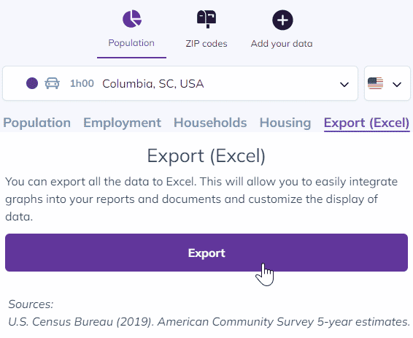The height and width of the screenshot is (338, 413).
Task: Click the 1h00 travel time label
Action: [82, 83]
